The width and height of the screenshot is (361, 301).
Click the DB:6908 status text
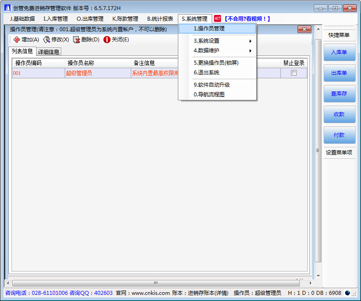(328, 293)
